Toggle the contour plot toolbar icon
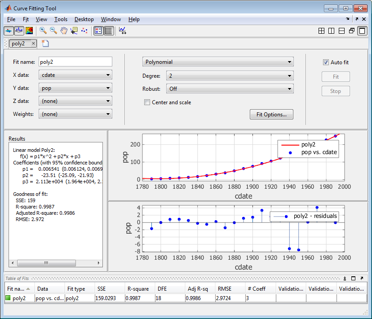372x319 pixels. pos(29,31)
